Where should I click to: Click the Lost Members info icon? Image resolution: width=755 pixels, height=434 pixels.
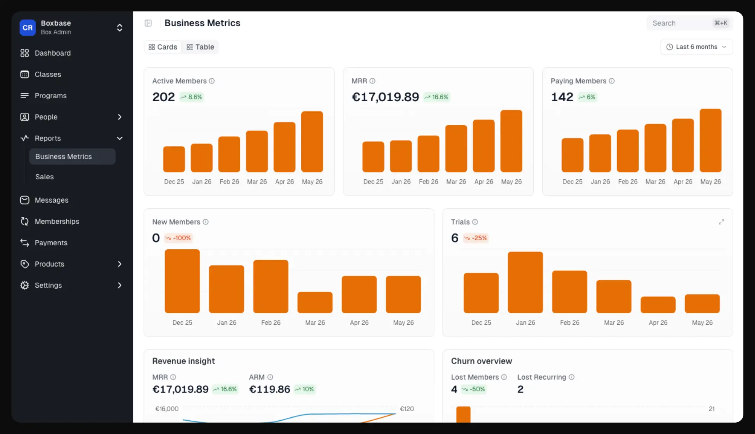coord(504,377)
